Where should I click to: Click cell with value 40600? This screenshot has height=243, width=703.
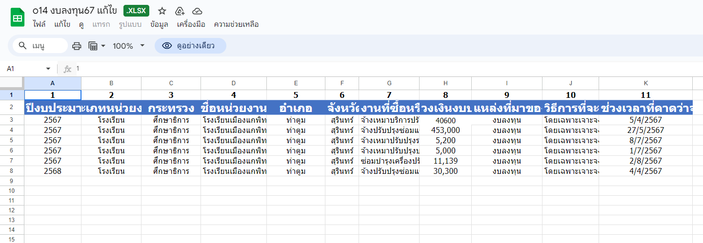tap(445, 120)
